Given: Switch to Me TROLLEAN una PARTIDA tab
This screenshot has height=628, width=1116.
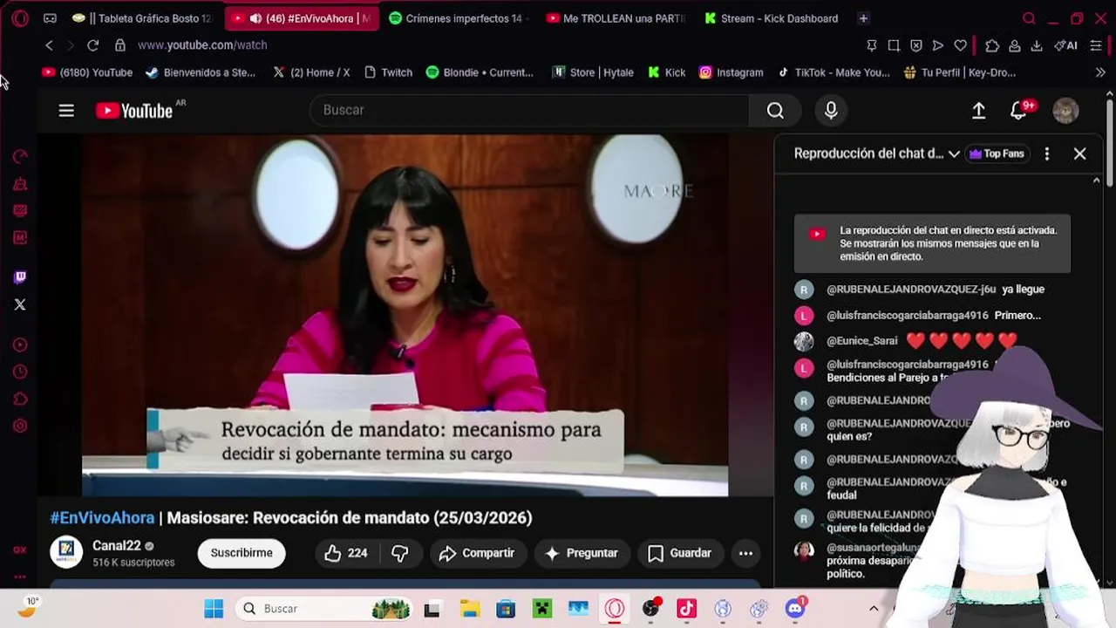Looking at the screenshot, I should pos(616,18).
